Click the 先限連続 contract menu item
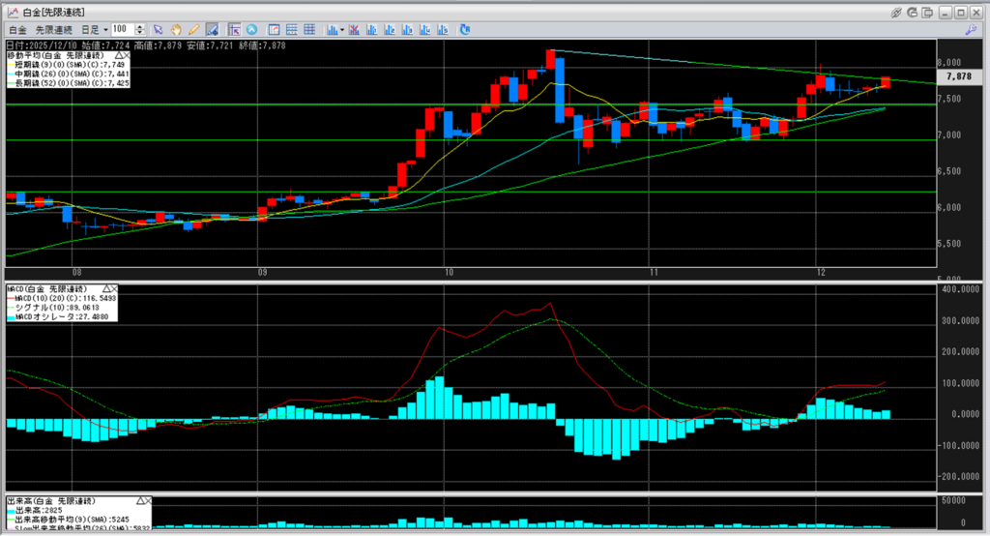Screen dimensions: 990x536 click(54, 30)
